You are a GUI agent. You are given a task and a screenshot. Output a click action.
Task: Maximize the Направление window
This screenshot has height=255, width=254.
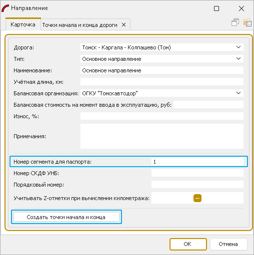(216, 8)
